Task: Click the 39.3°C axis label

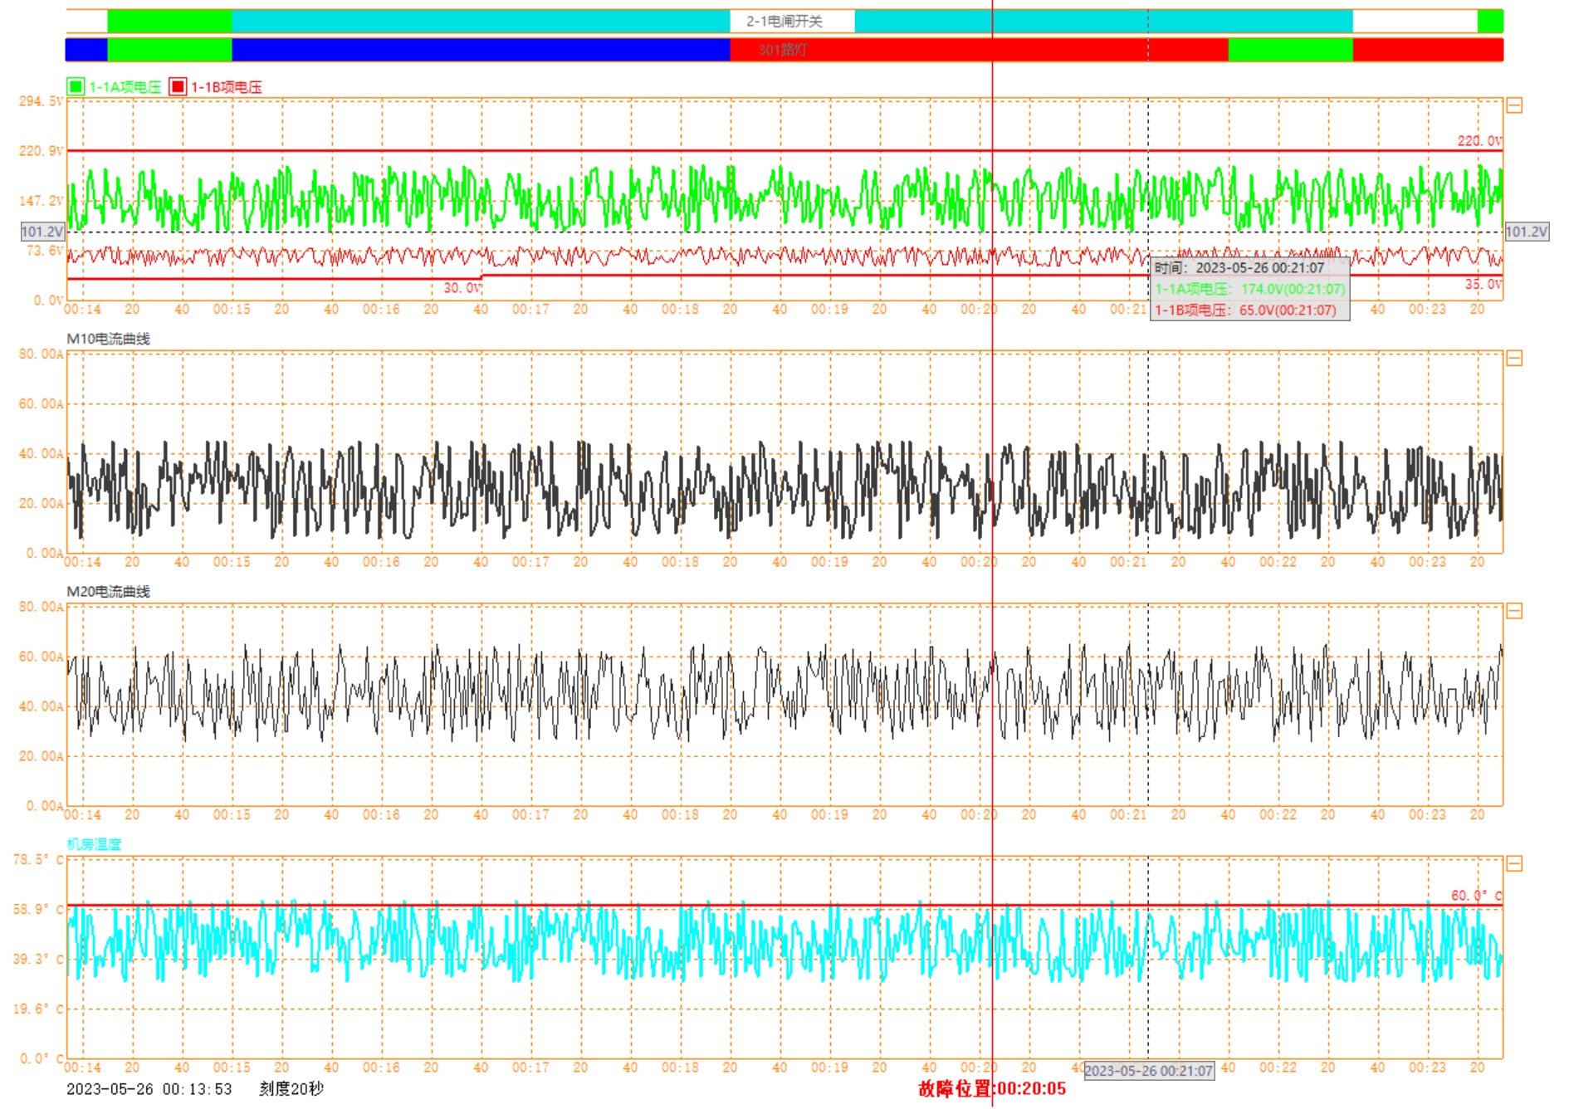Action: coord(38,960)
